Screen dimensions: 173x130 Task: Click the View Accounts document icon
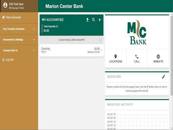(x=3, y=17)
